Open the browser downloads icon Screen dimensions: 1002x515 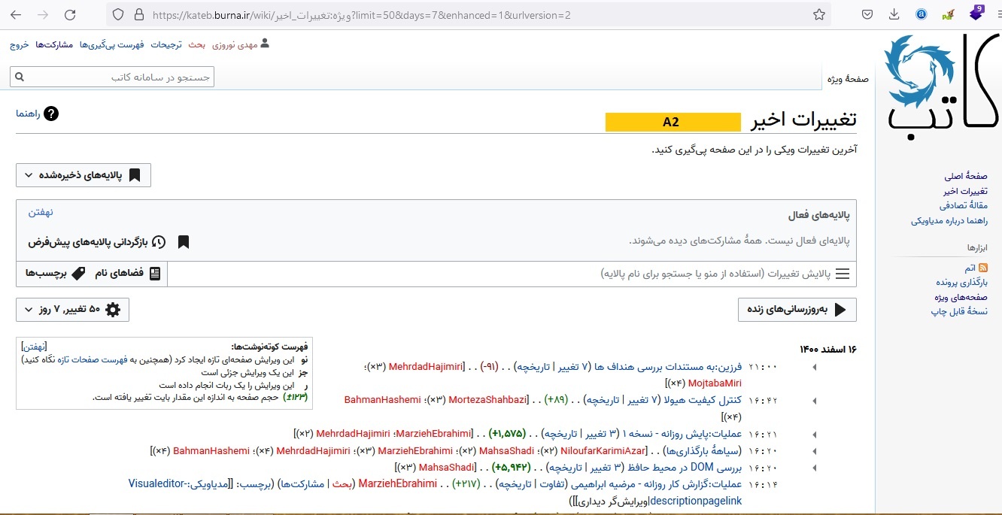pos(894,14)
